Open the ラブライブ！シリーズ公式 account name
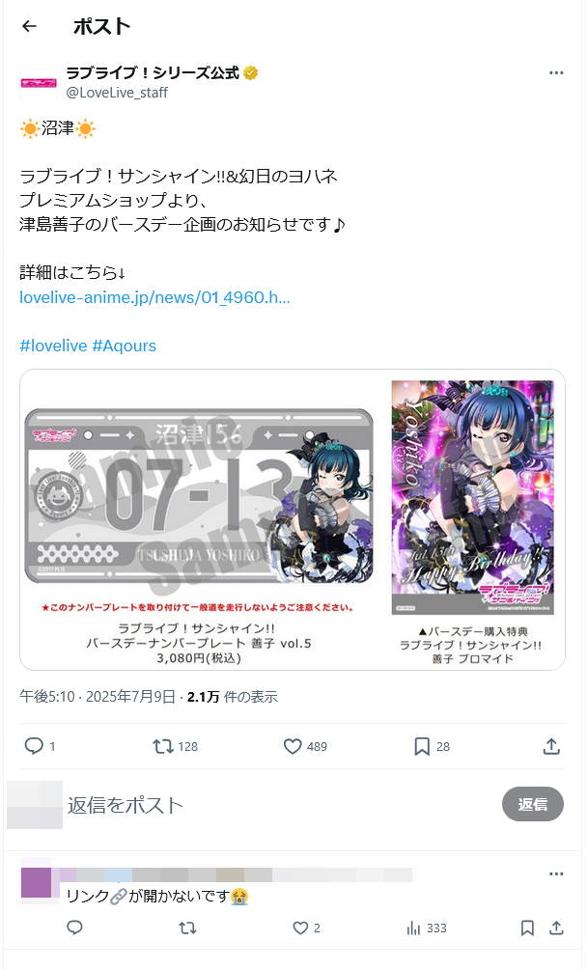 click(x=153, y=73)
